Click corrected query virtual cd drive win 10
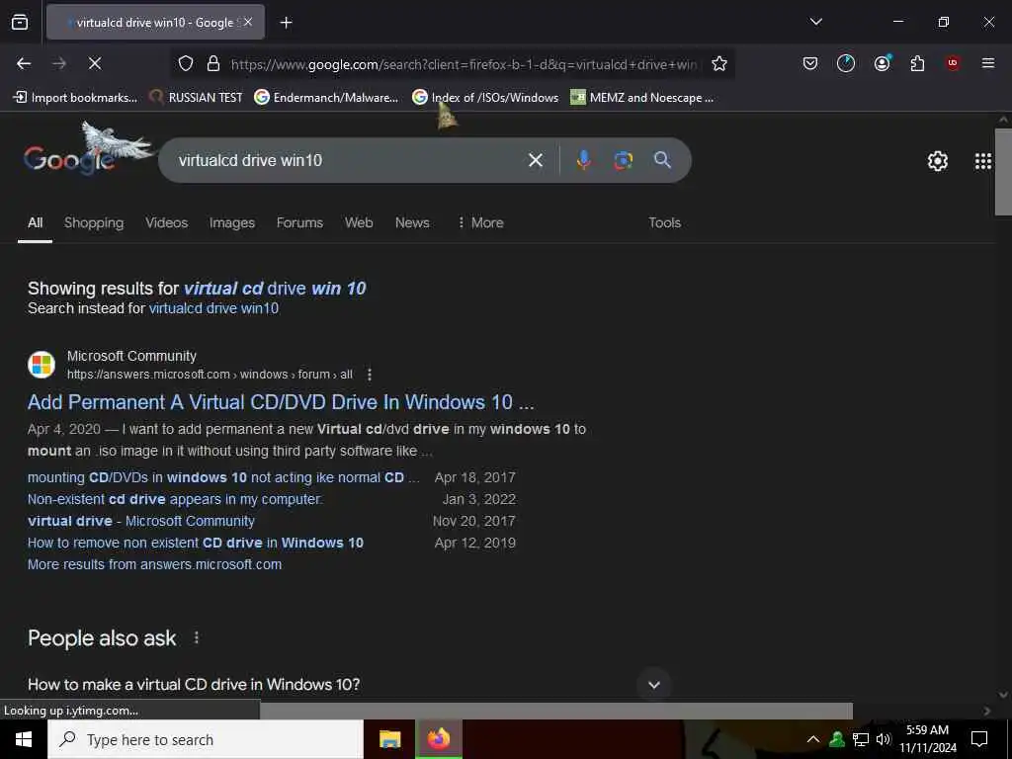Viewport: 1012px width, 759px height. 275,288
